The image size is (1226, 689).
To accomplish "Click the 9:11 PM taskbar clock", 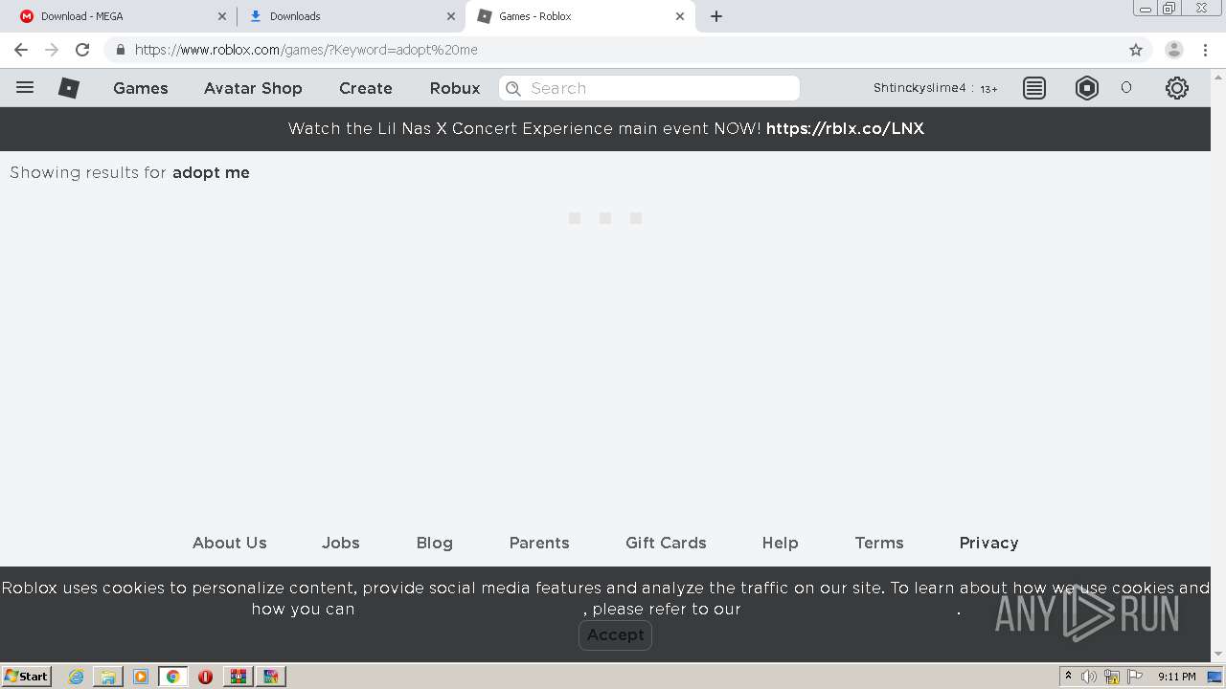I will coord(1176,677).
